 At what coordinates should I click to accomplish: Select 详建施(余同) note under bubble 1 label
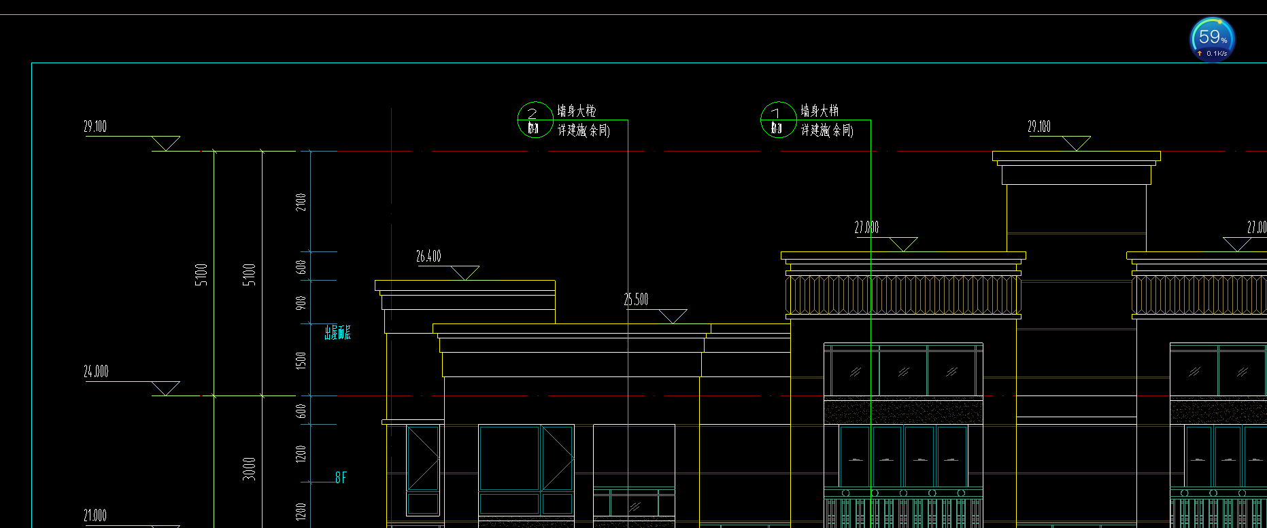click(x=826, y=130)
